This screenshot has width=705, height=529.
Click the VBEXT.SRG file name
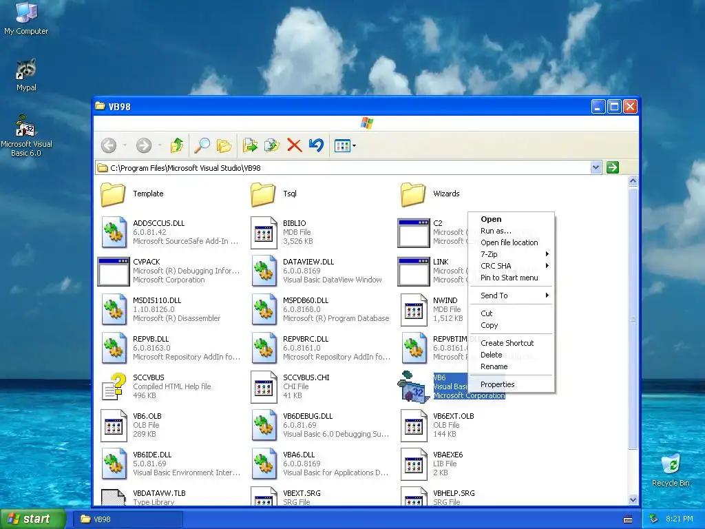[x=302, y=493]
